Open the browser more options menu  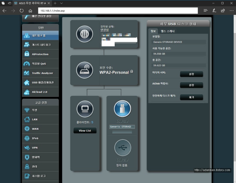(x=232, y=10)
